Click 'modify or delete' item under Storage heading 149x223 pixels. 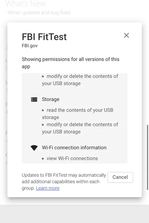[80, 128]
